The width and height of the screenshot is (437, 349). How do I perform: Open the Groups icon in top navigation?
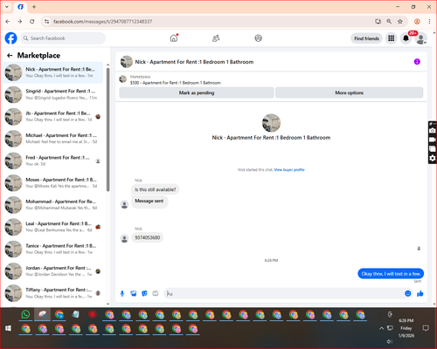[x=258, y=38]
